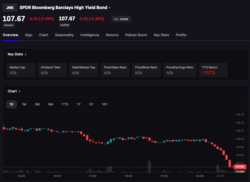This screenshot has height=182, width=250.
Task: Click the 31.62K volume label on chart
Action: click(240, 172)
